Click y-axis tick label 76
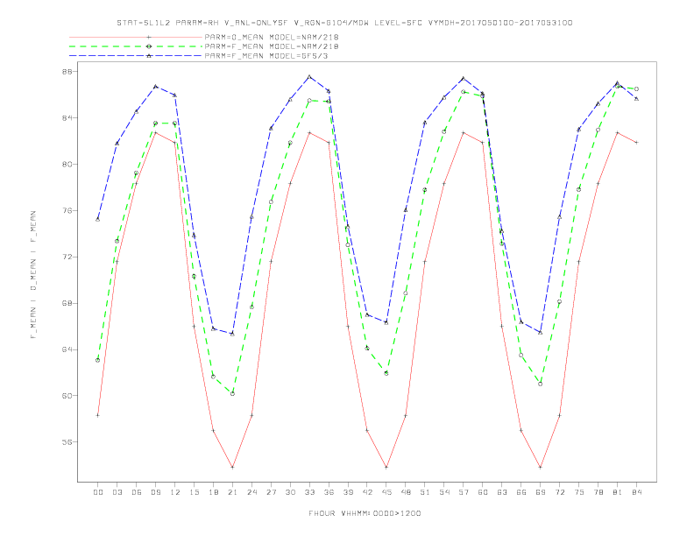This screenshot has width=694, height=536. [x=67, y=210]
